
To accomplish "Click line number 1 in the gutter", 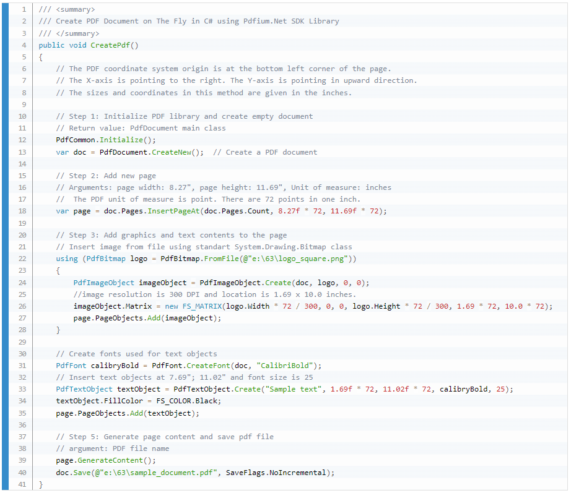I will [x=24, y=9].
